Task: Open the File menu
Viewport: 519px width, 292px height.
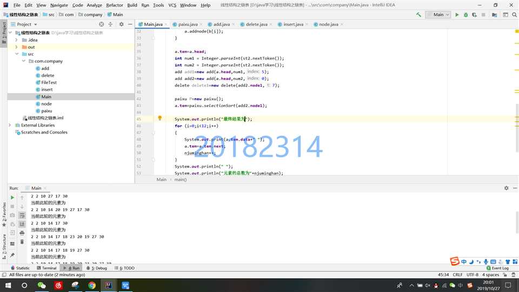Action: [17, 5]
